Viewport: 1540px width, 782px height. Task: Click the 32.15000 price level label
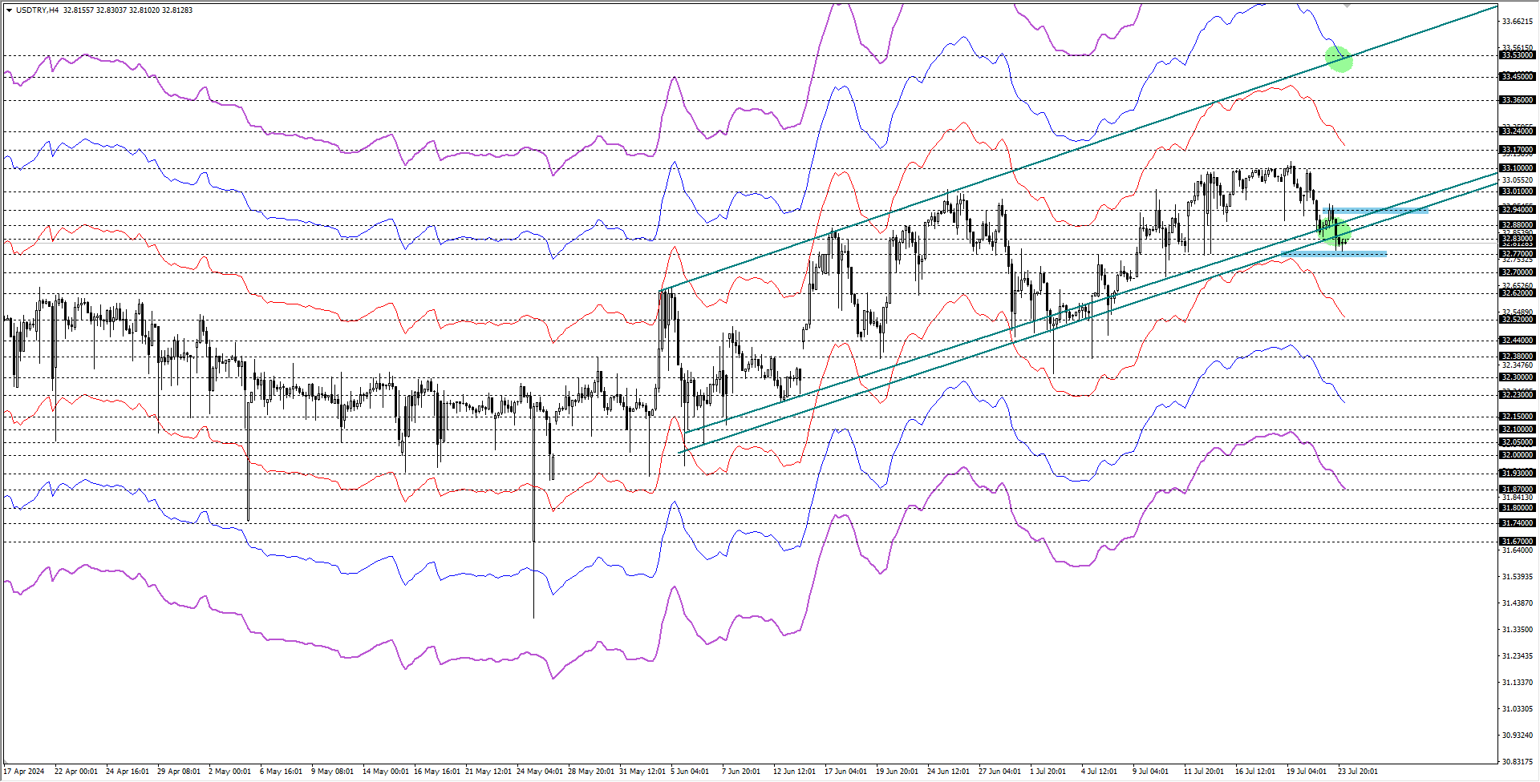1518,417
